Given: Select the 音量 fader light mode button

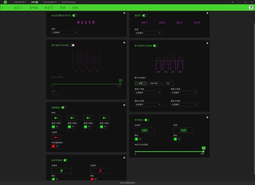Looking at the screenshot, I should tap(141, 83).
